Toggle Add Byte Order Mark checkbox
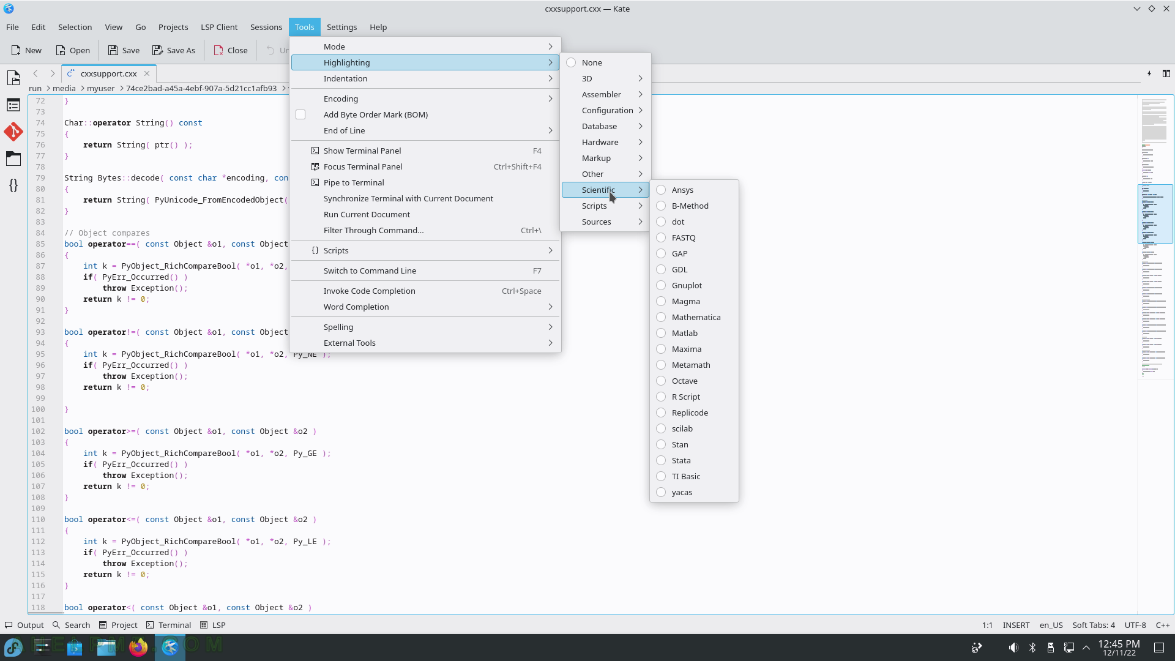Image resolution: width=1175 pixels, height=661 pixels. (x=300, y=114)
